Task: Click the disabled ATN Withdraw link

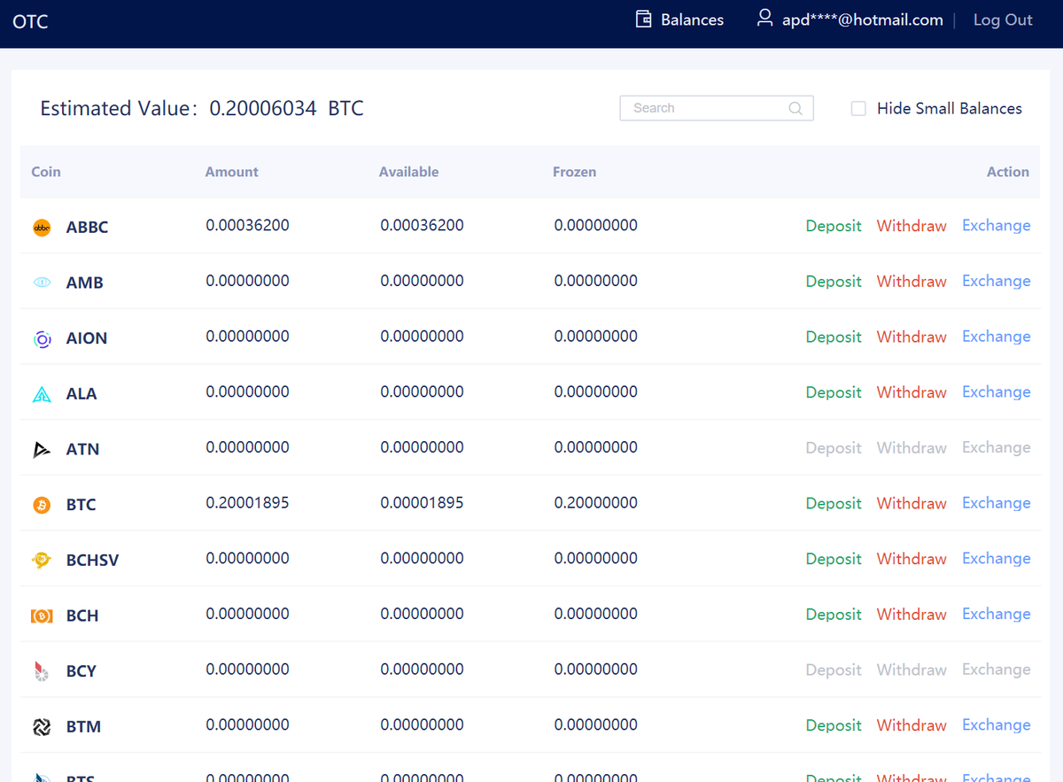Action: pyautogui.click(x=912, y=448)
